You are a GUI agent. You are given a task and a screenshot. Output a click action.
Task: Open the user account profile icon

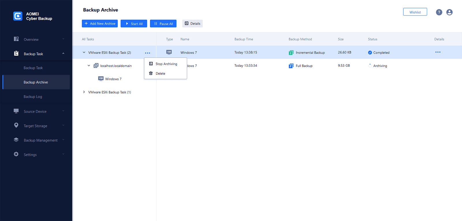pyautogui.click(x=449, y=12)
